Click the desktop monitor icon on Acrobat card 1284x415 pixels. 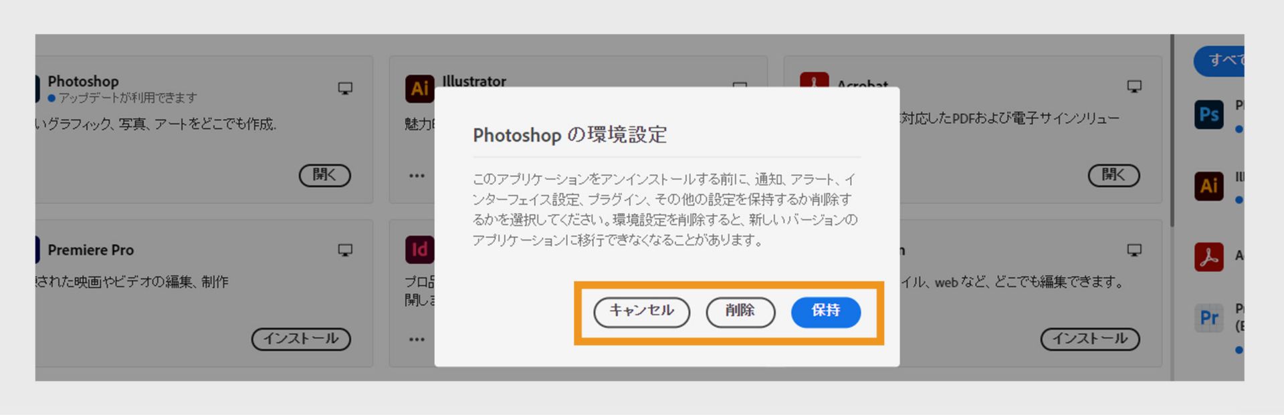[x=1134, y=86]
